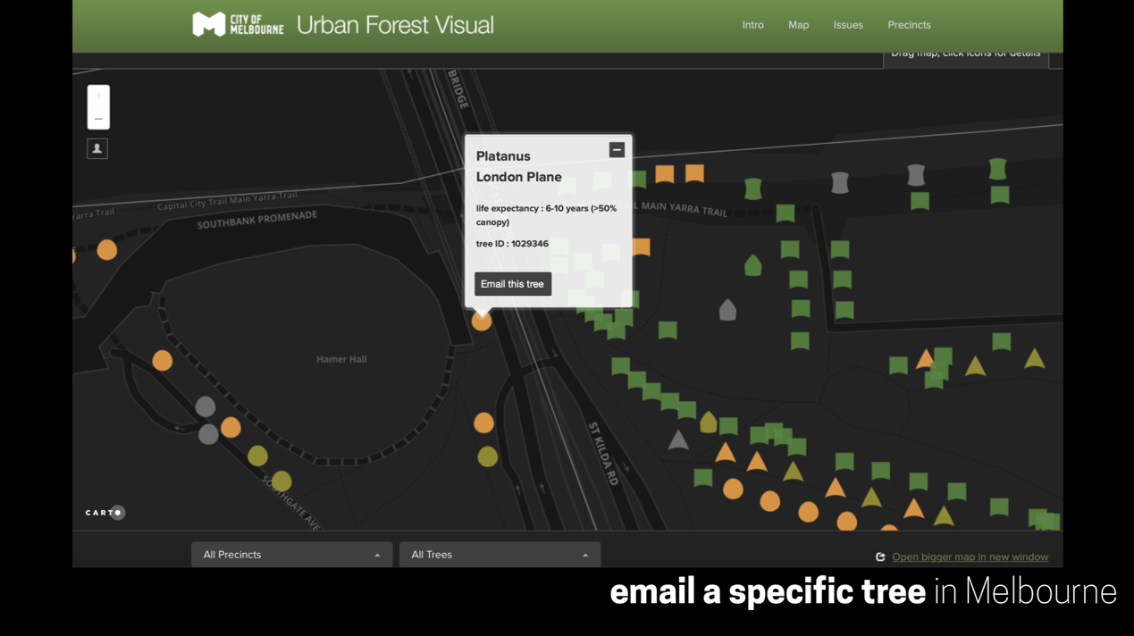The height and width of the screenshot is (636, 1134).
Task: Open bigger map in new window link
Action: click(970, 556)
